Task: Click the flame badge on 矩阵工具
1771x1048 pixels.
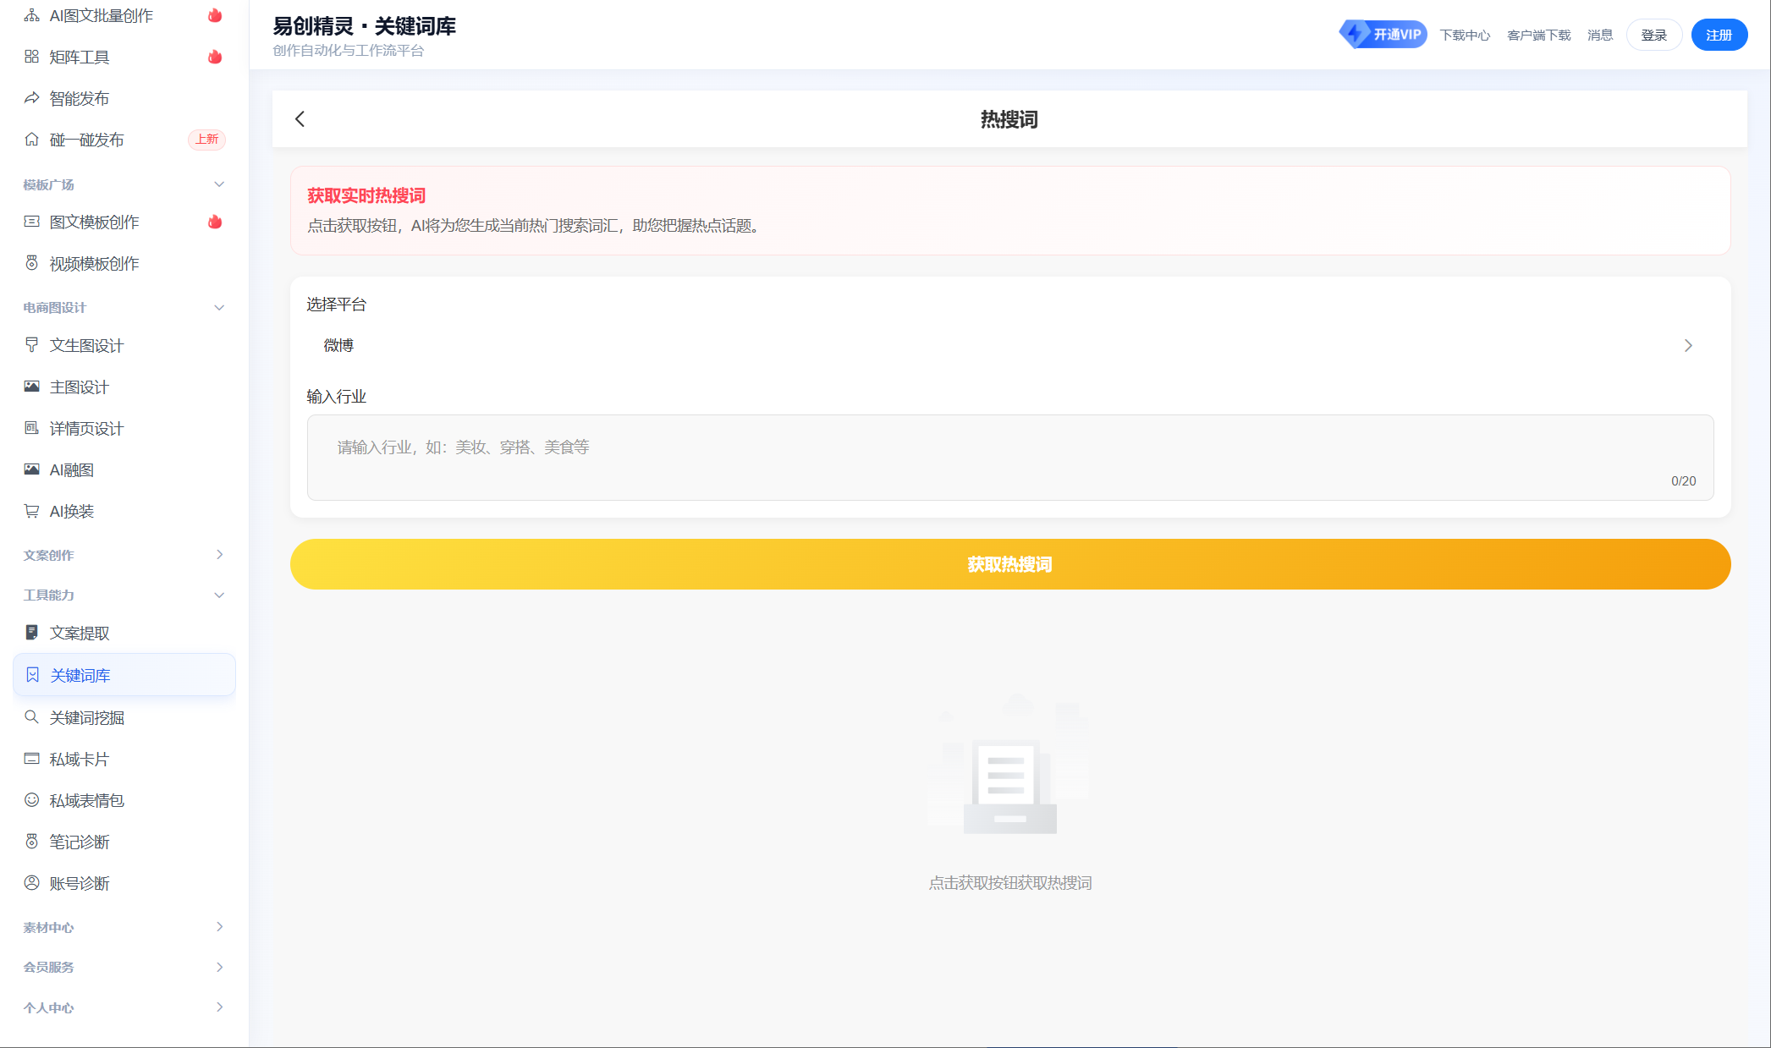Action: [215, 57]
